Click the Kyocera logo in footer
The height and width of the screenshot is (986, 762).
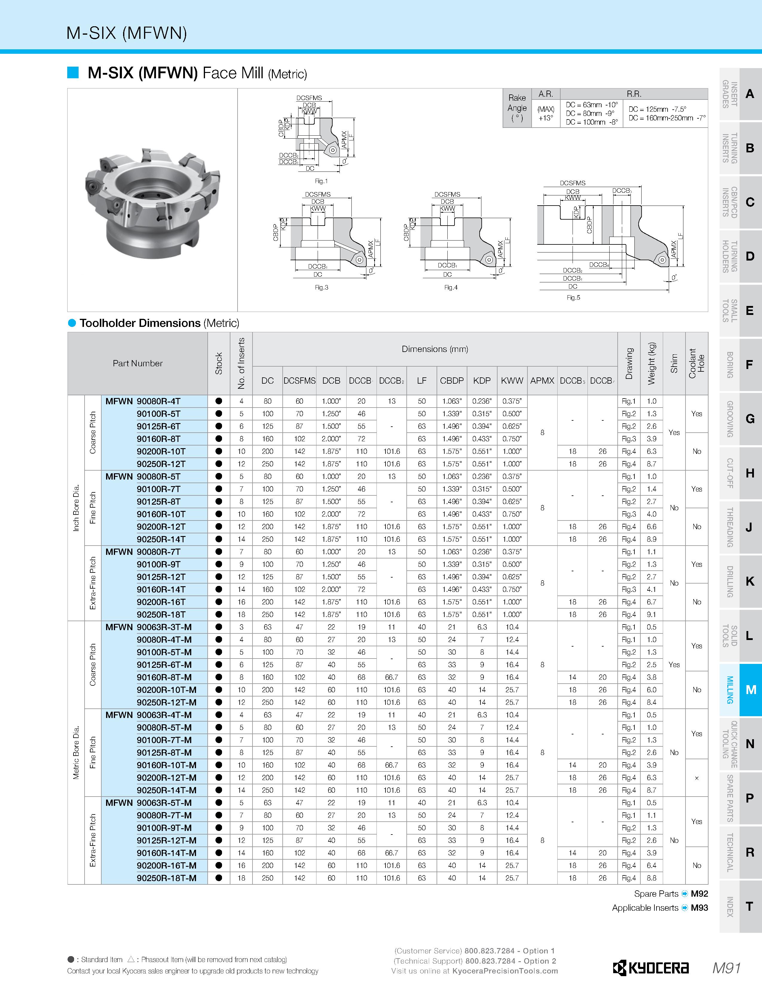[x=651, y=967]
